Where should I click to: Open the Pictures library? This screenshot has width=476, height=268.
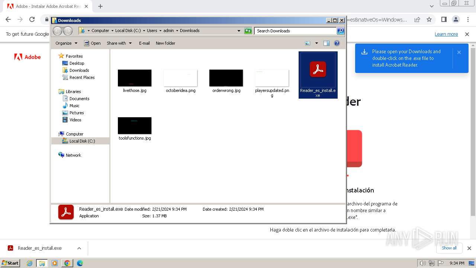[x=77, y=113]
